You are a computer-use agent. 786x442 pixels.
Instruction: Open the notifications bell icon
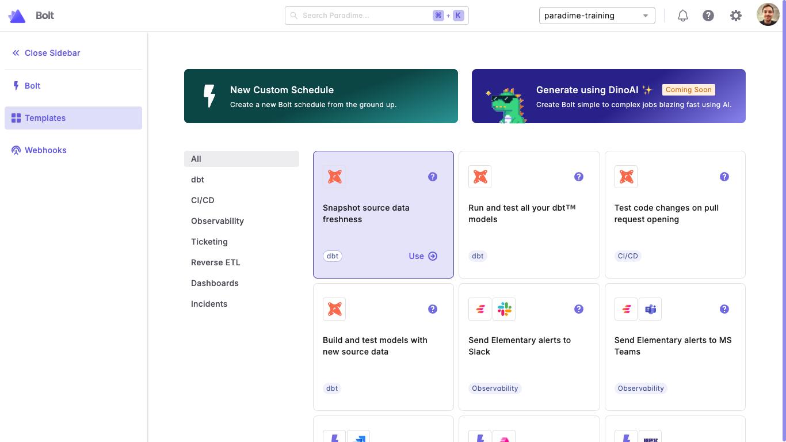[682, 16]
